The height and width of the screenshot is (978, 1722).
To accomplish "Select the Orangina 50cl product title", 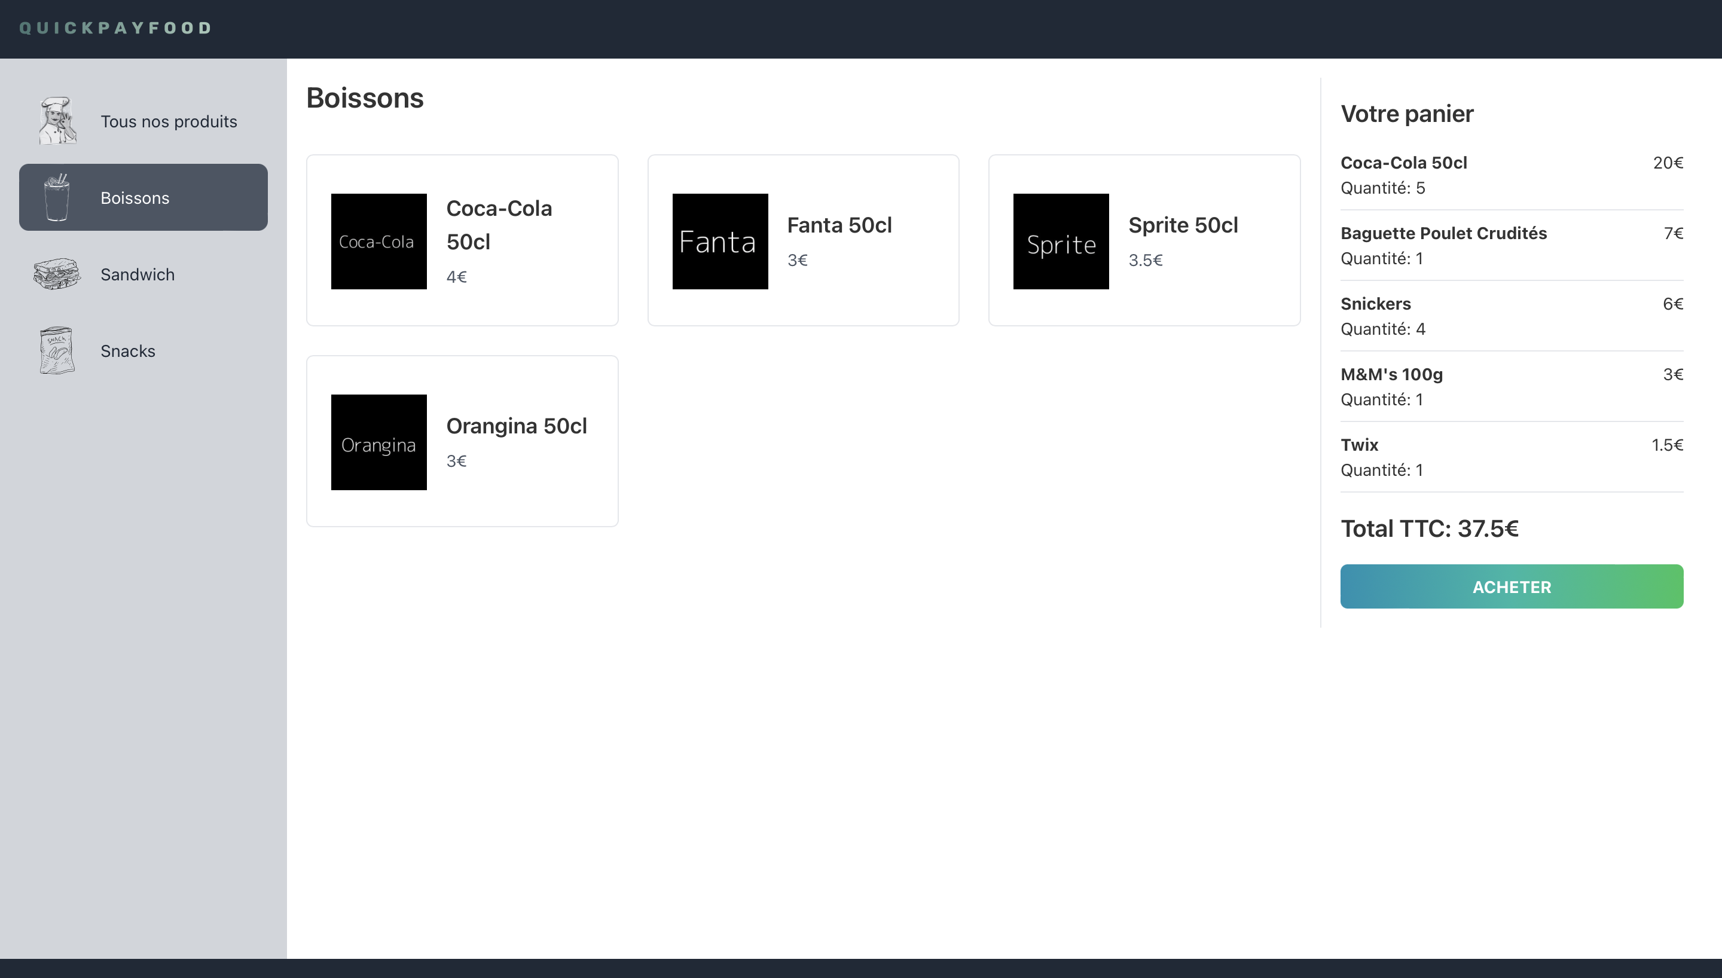I will 517,426.
